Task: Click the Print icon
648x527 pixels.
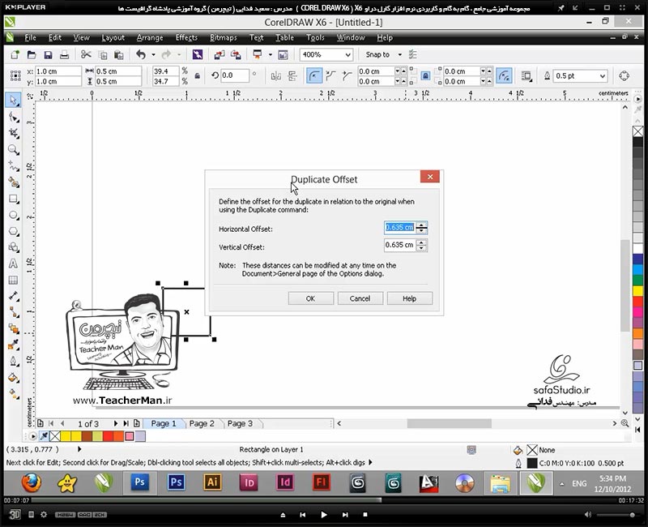Action: [64, 54]
